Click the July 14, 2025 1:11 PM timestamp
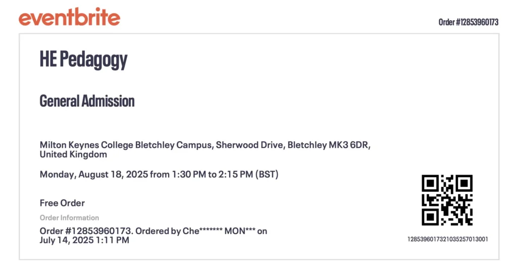The height and width of the screenshot is (270, 517). click(84, 240)
